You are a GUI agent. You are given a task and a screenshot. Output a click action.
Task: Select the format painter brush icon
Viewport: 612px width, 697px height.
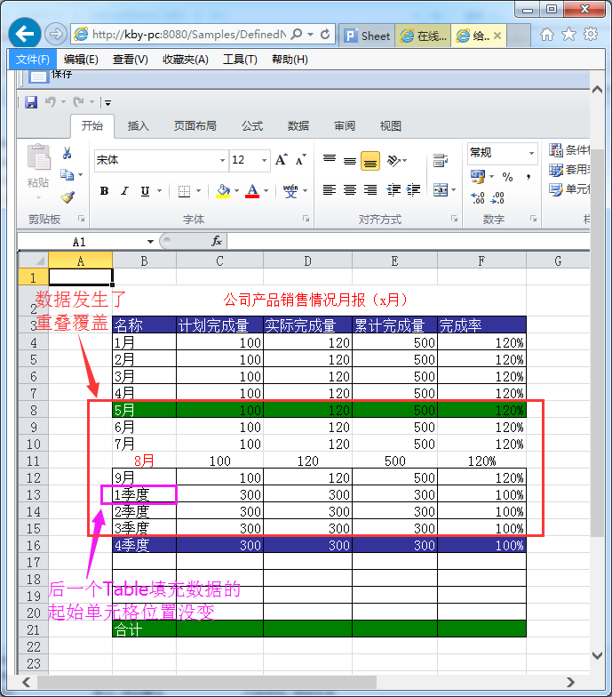pos(67,196)
